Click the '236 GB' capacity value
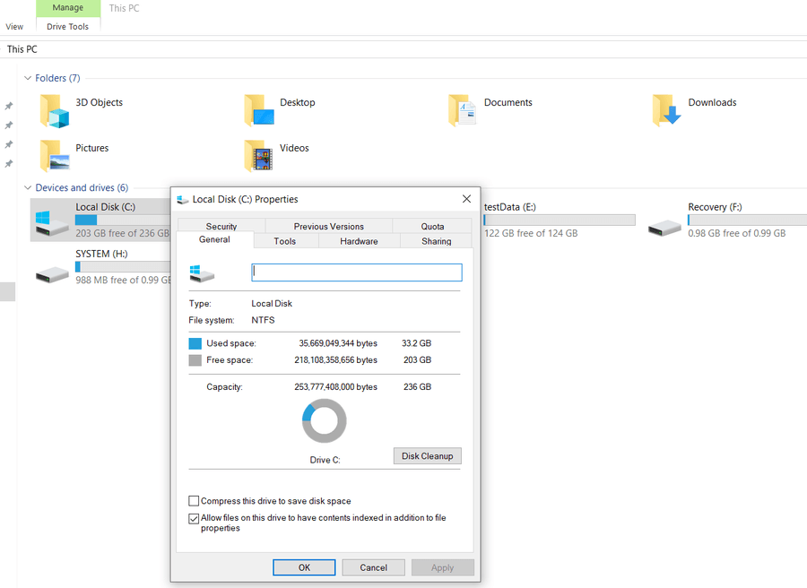Image resolution: width=807 pixels, height=588 pixels. pyautogui.click(x=417, y=387)
